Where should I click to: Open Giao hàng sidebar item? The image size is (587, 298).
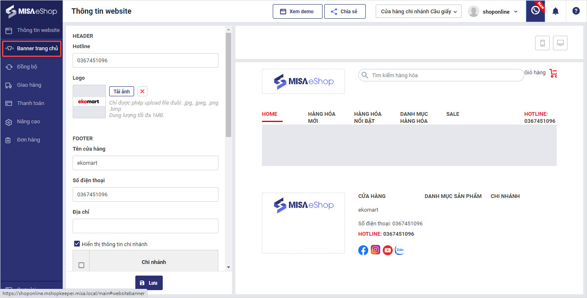pos(32,85)
